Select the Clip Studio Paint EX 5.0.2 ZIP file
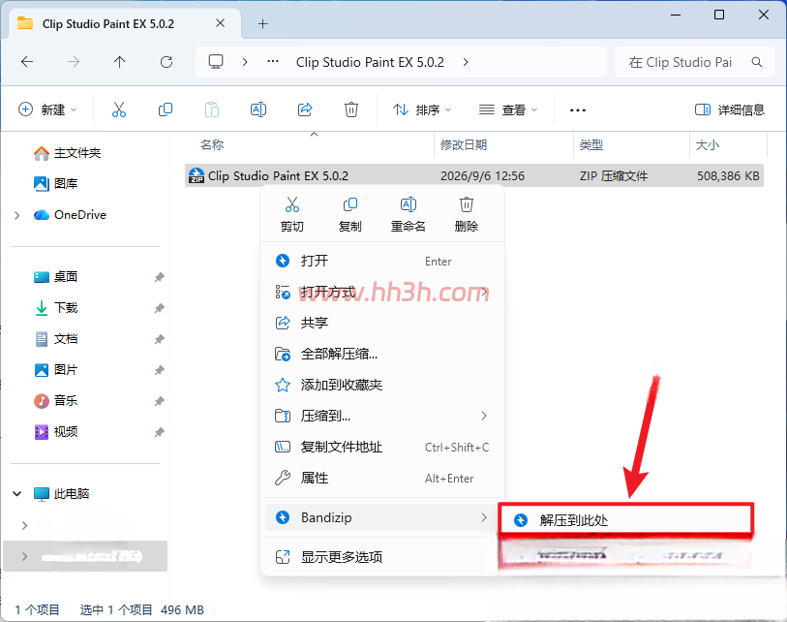787x622 pixels. pyautogui.click(x=474, y=175)
